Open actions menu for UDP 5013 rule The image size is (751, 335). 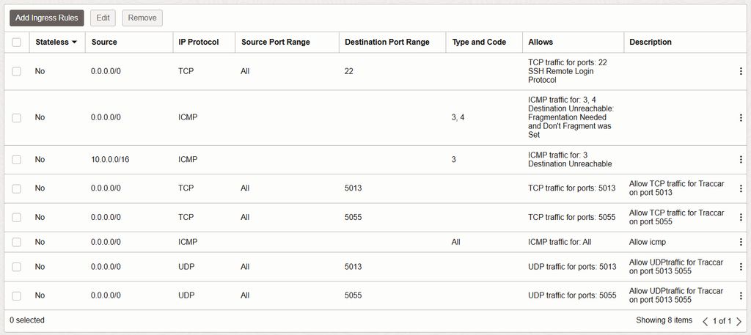coord(741,267)
